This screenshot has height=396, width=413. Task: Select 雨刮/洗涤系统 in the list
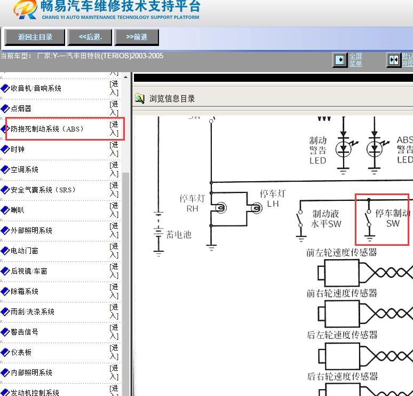[33, 312]
